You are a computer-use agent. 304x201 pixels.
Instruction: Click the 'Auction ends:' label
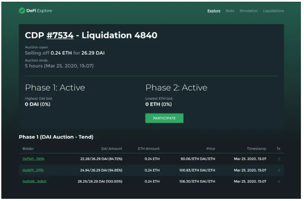click(37, 60)
